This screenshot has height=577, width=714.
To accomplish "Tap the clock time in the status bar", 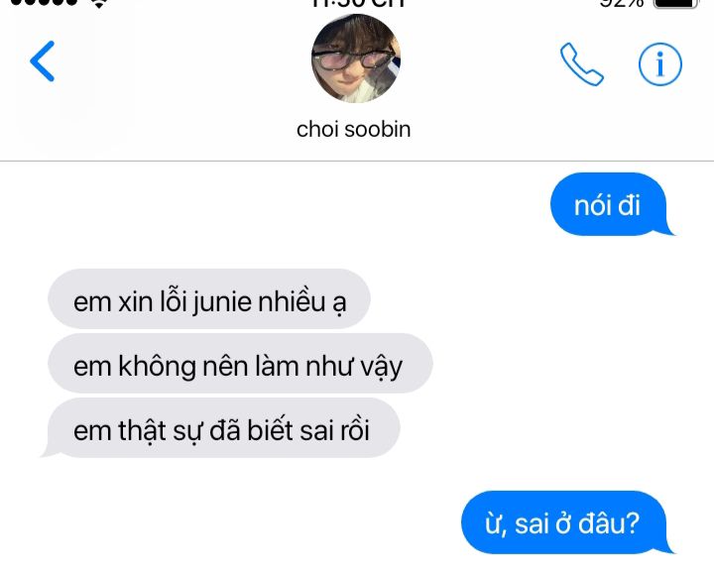I will pyautogui.click(x=357, y=3).
